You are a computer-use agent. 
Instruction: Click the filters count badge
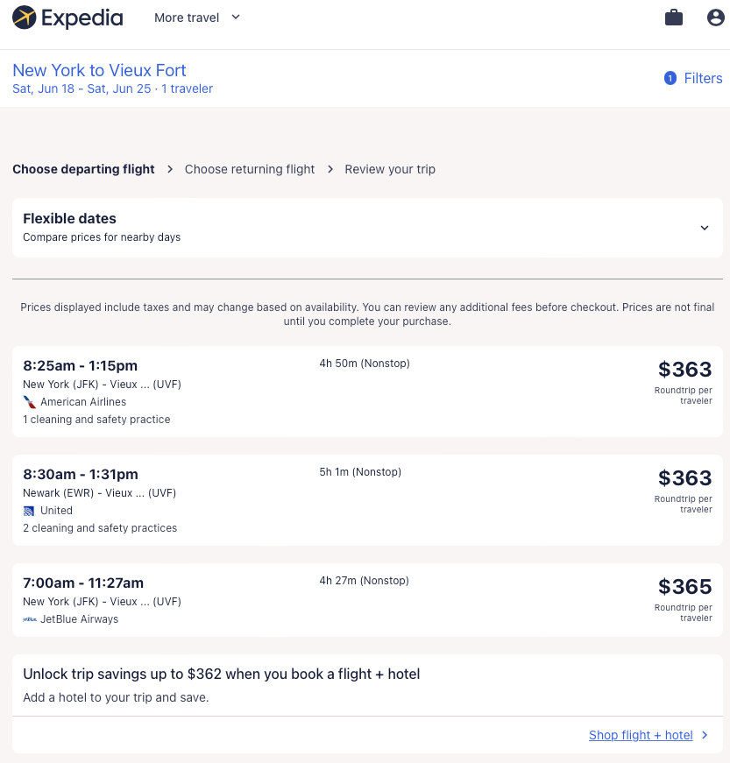coord(670,78)
